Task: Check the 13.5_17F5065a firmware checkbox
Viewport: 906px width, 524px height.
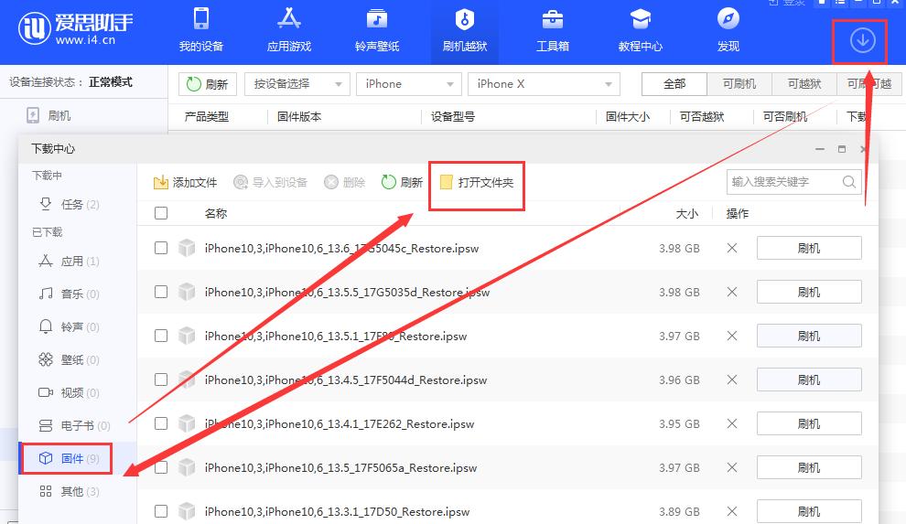Action: point(161,467)
